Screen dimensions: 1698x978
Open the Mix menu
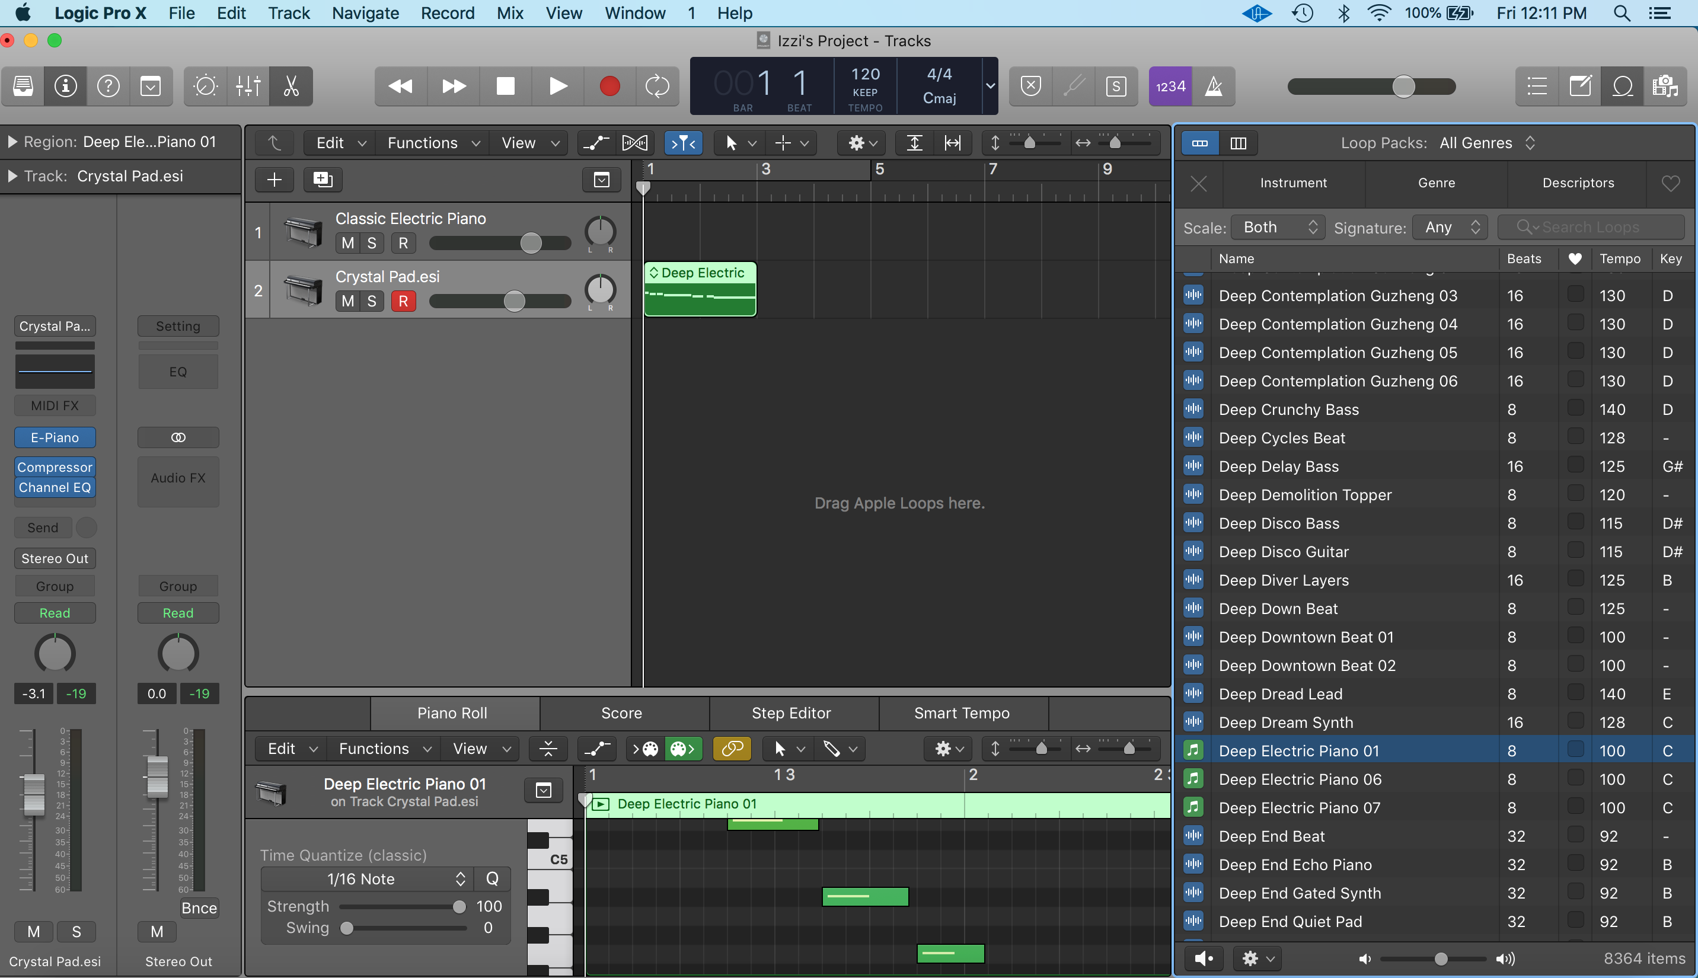[510, 13]
